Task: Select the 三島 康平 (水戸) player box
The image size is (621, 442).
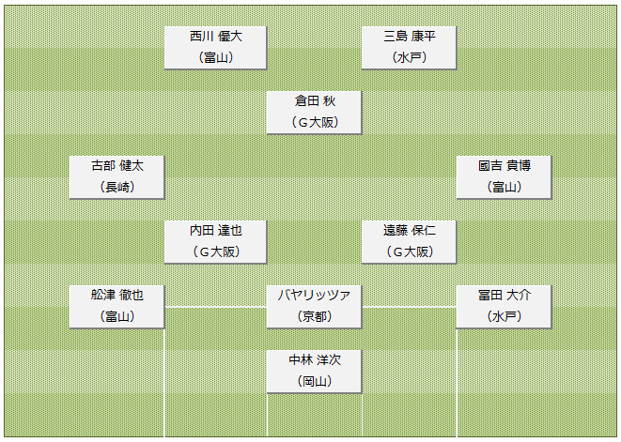Action: 409,48
